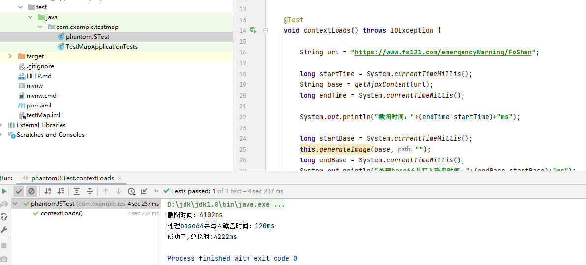Screen dimensions: 586x265
Task: Select the phantomJSTest.contextLoads run tab
Action: tap(72, 178)
